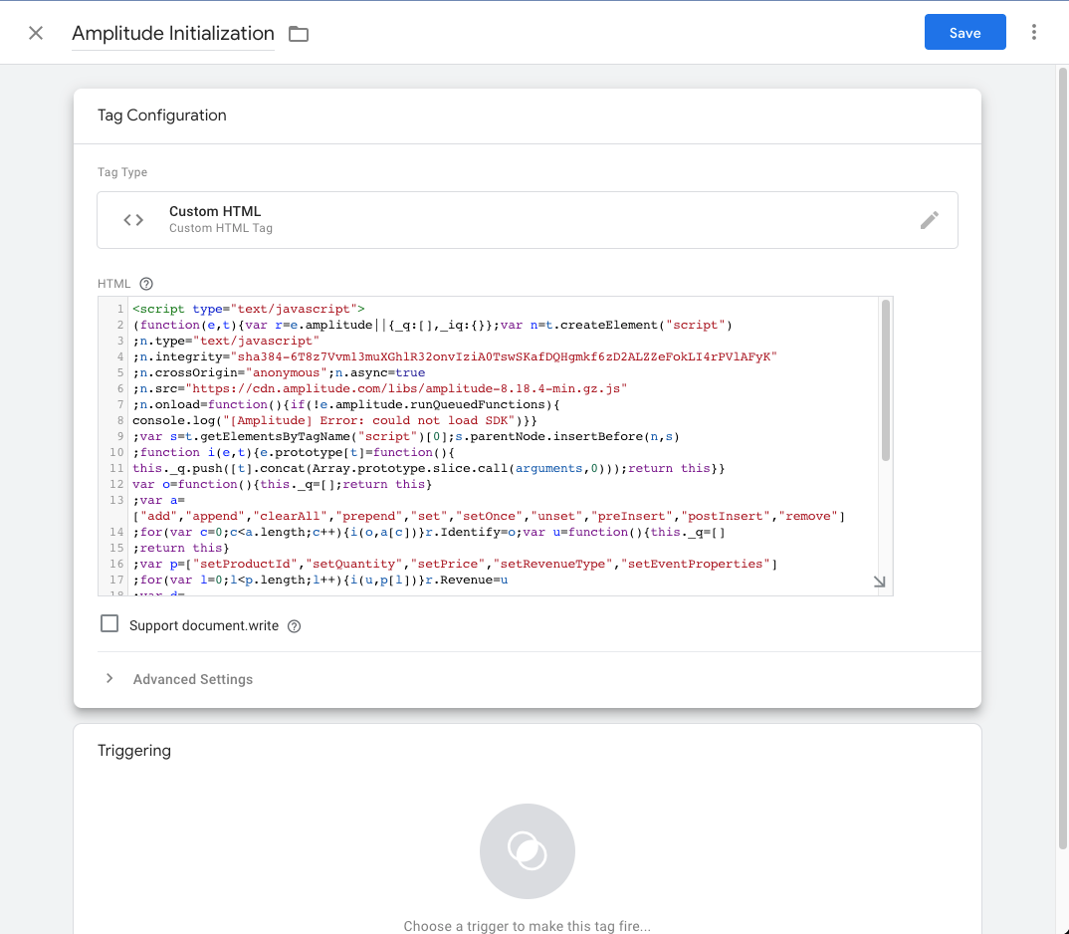This screenshot has width=1069, height=934.
Task: Click the HTML code editor vertical scrollbar
Action: pyautogui.click(x=886, y=380)
